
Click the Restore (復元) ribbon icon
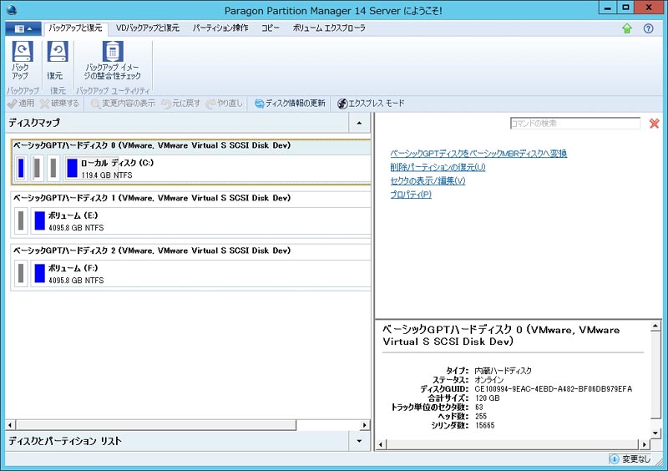coord(55,60)
